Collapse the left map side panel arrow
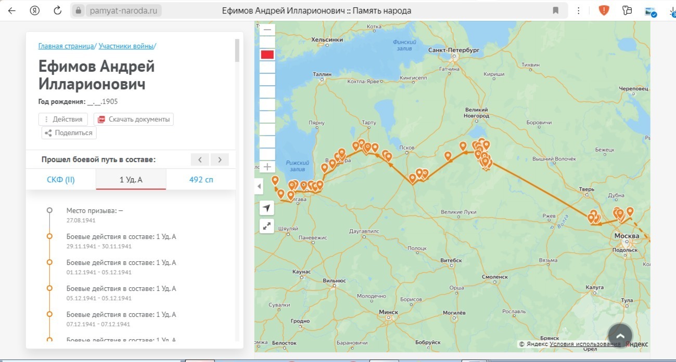This screenshot has width=676, height=362. [259, 186]
